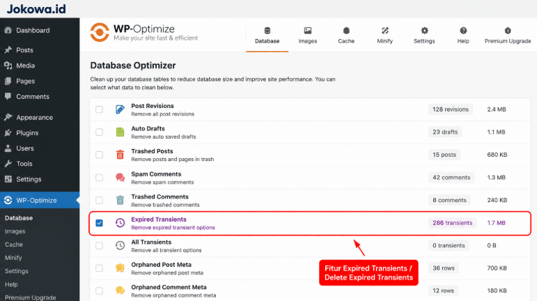Select the Spam Comments checkbox
The width and height of the screenshot is (537, 301).
[100, 178]
